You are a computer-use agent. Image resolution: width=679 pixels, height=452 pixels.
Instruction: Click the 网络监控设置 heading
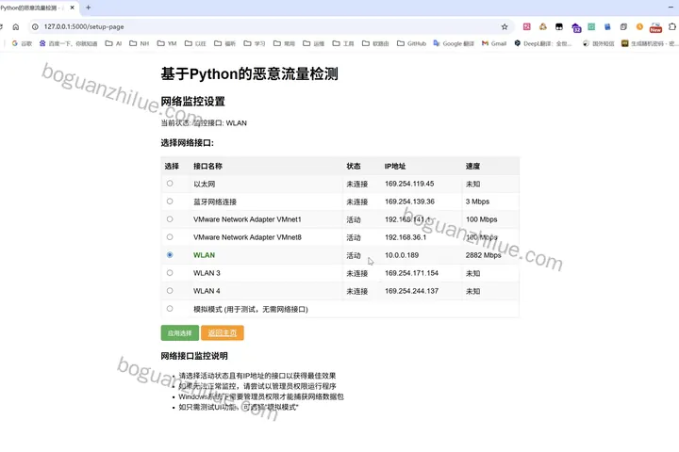192,102
